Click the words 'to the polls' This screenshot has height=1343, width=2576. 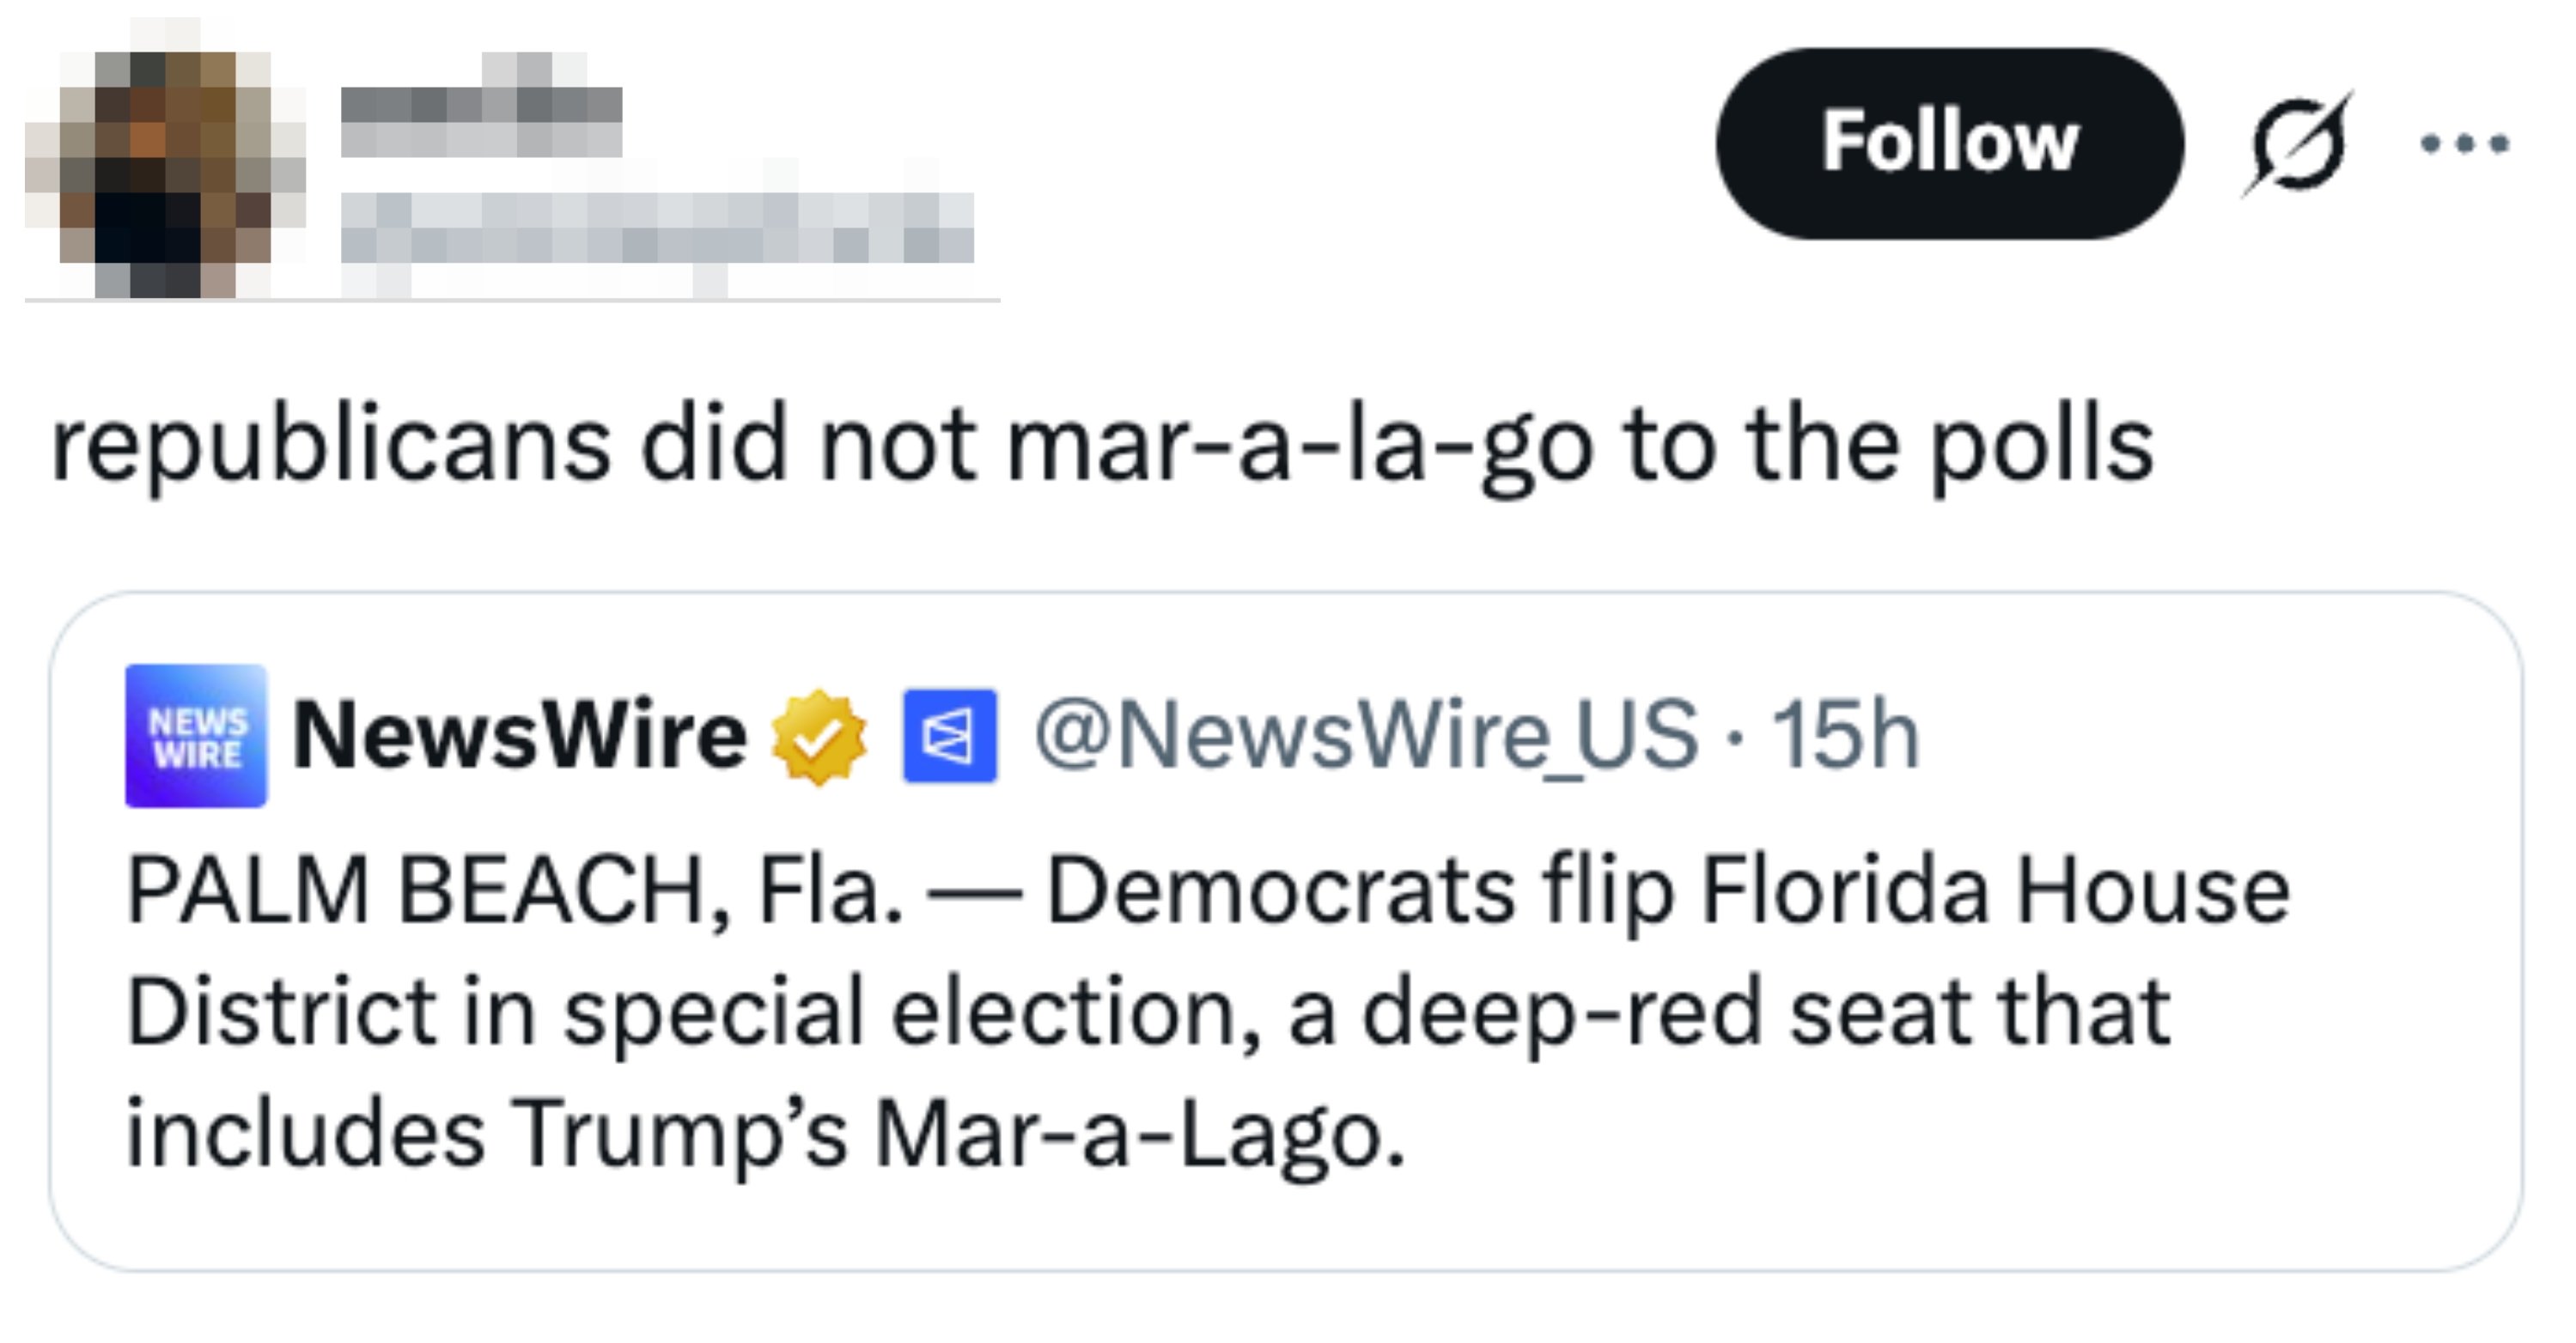point(1885,445)
